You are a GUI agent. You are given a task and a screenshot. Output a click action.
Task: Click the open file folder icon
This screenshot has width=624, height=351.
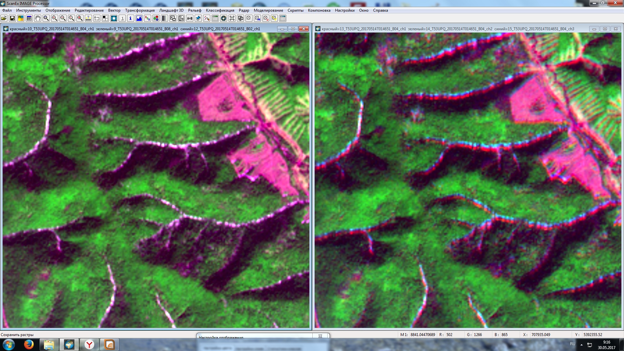[4, 18]
